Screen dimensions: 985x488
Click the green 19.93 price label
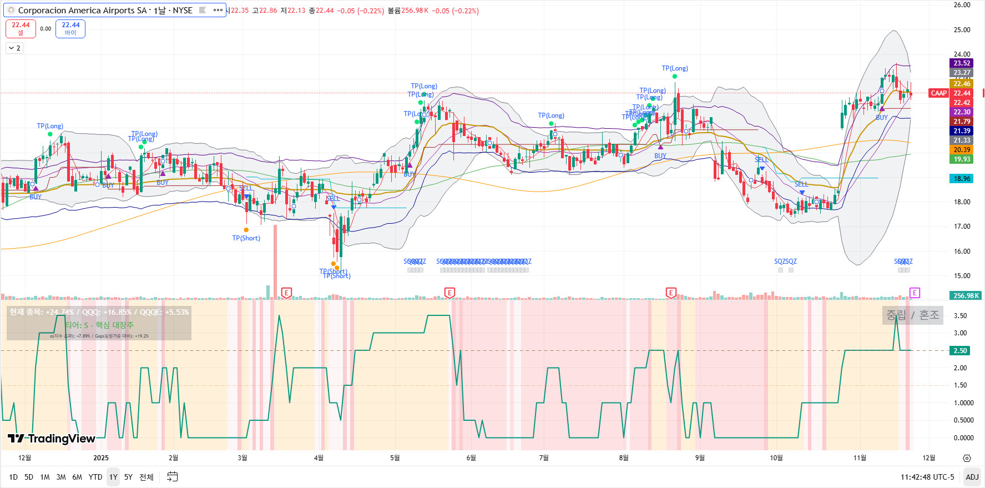pos(962,159)
